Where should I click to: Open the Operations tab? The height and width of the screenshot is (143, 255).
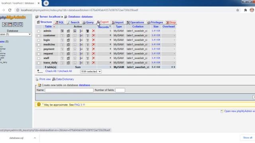[x=135, y=22]
